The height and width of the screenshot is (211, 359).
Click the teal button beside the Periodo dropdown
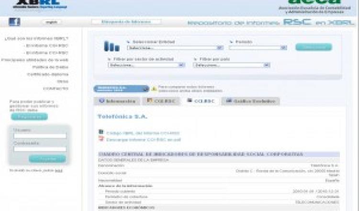pyautogui.click(x=314, y=47)
